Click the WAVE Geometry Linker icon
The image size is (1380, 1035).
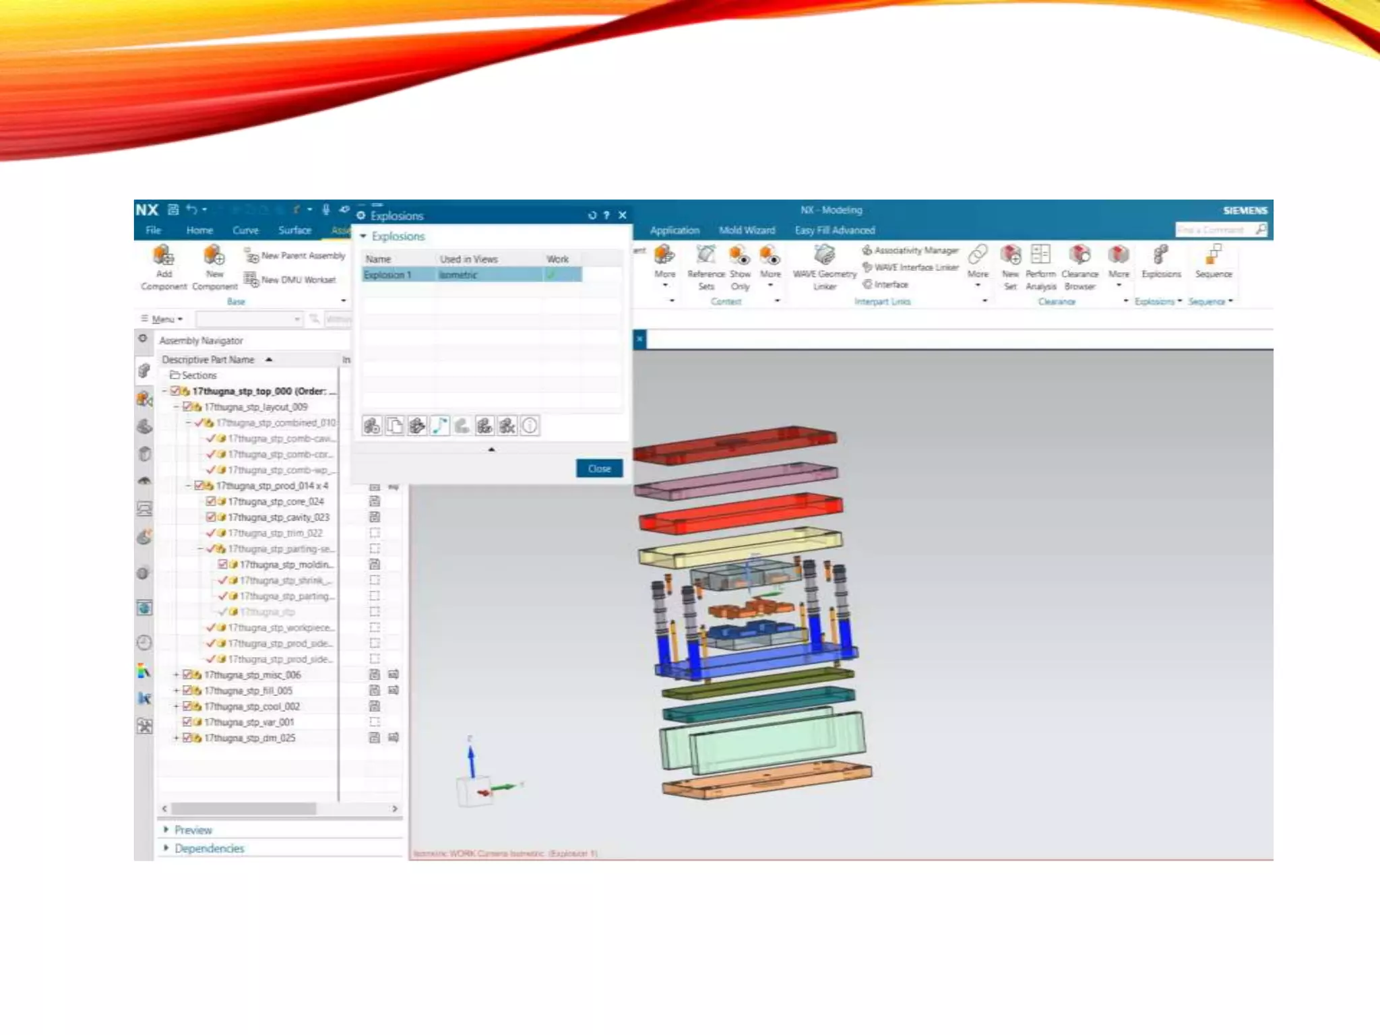824,255
